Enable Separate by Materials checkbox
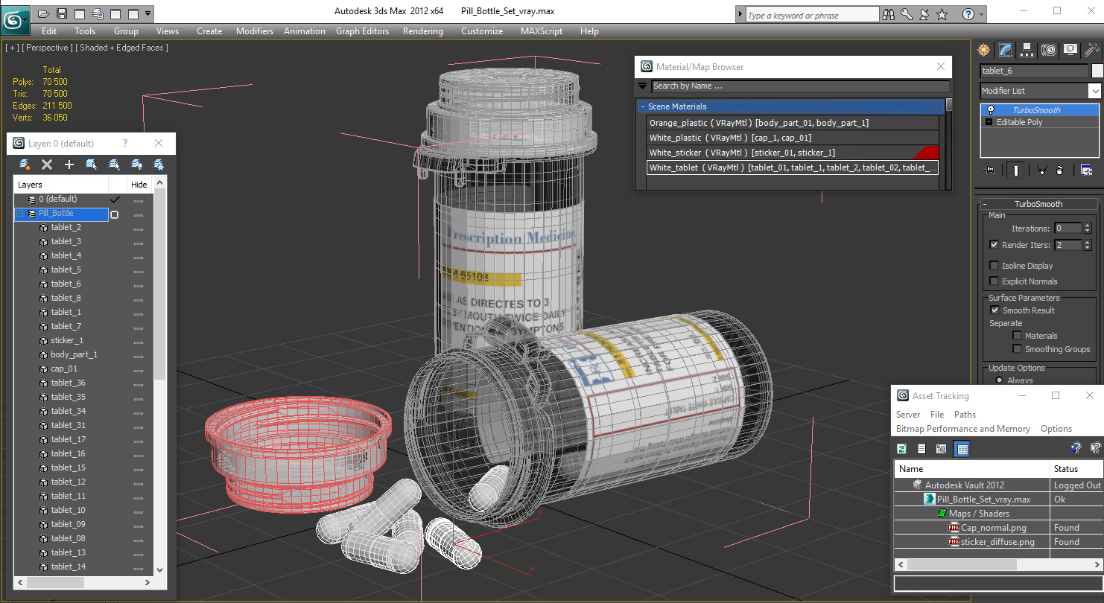 click(1017, 335)
